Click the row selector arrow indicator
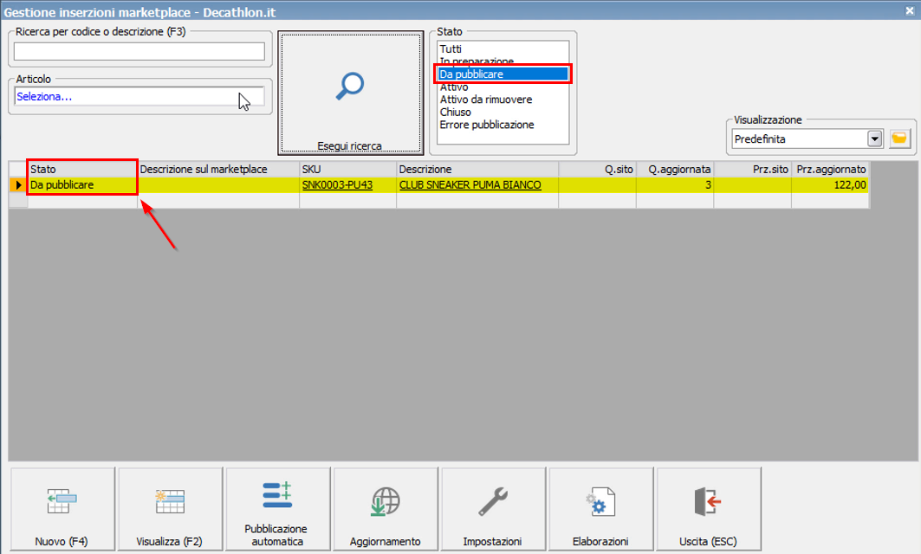 [18, 185]
